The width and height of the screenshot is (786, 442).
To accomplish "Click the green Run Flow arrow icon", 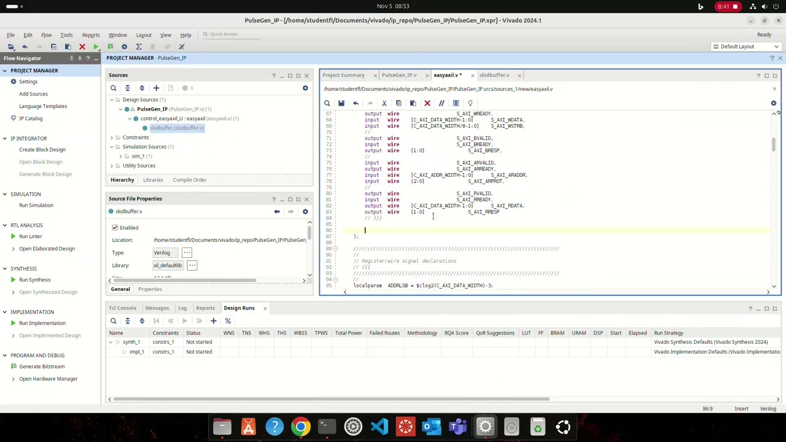I will tap(96, 47).
